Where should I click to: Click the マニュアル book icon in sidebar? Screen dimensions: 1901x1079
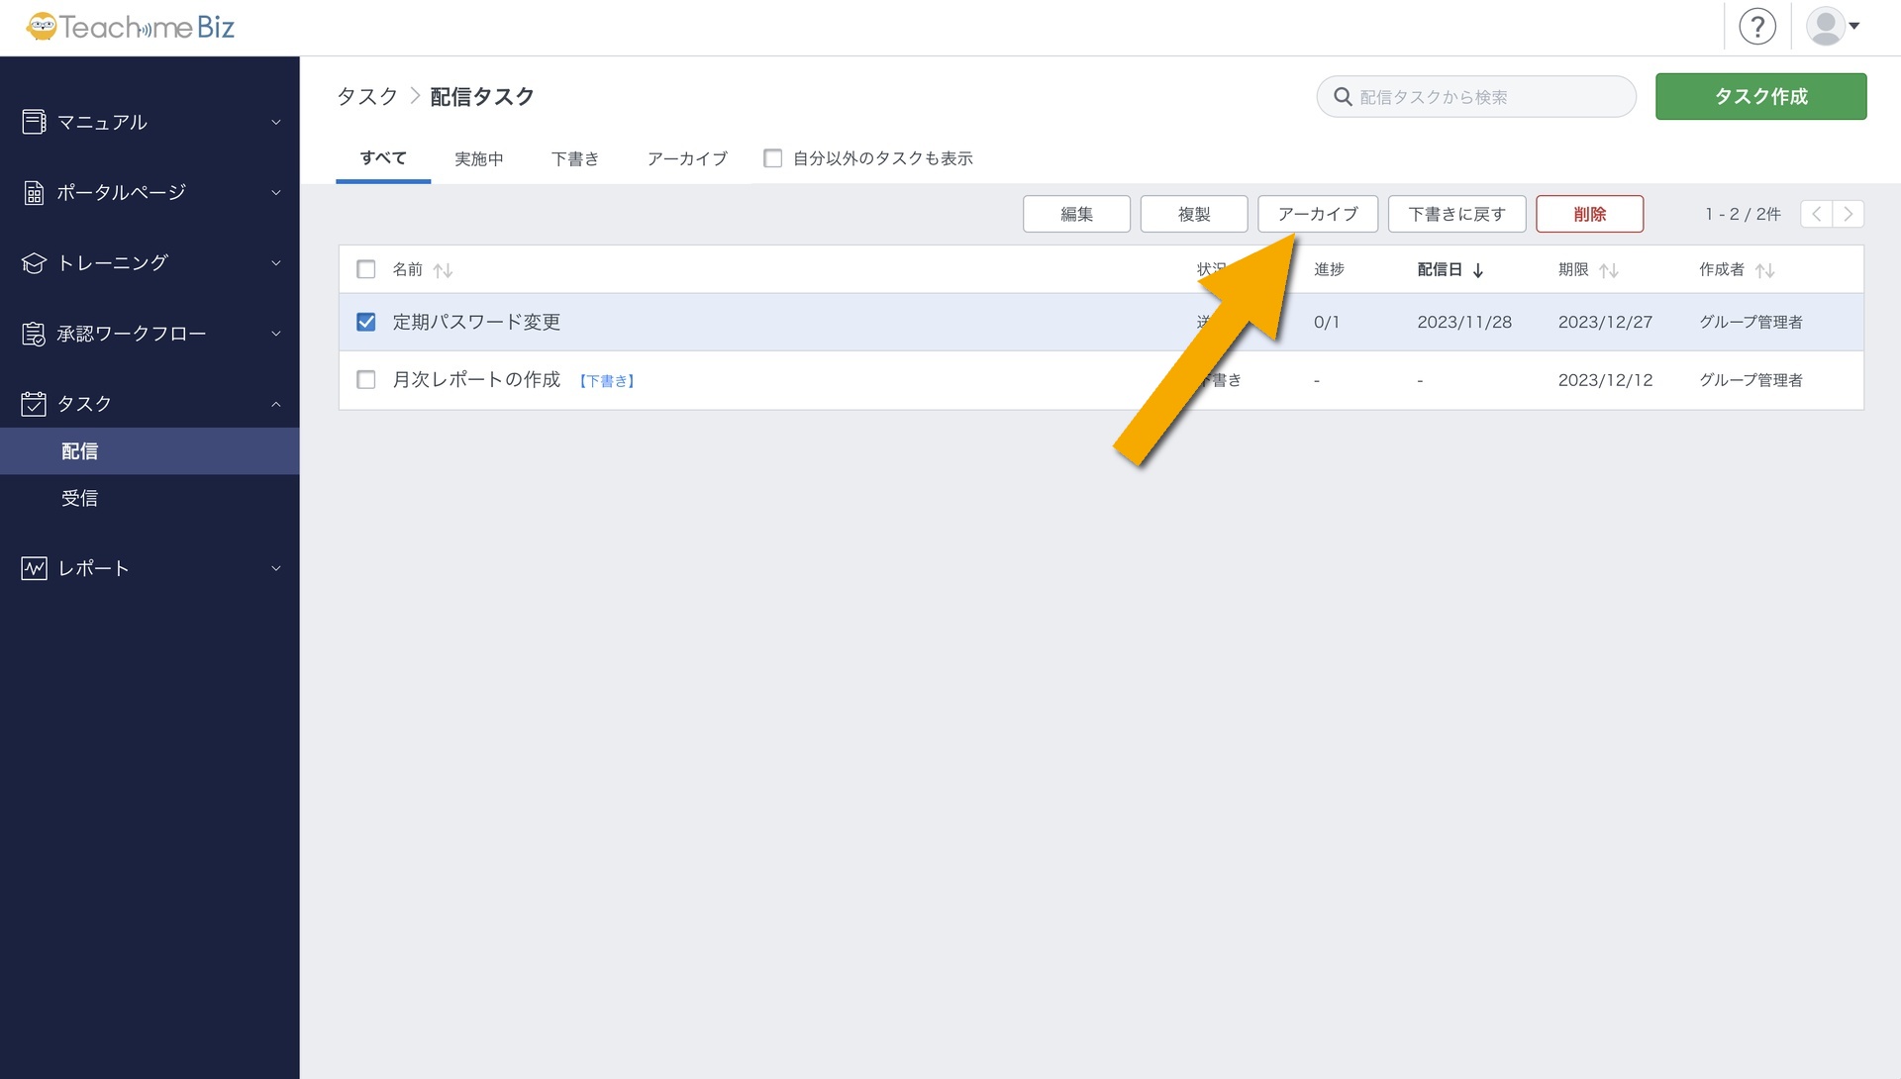(34, 122)
